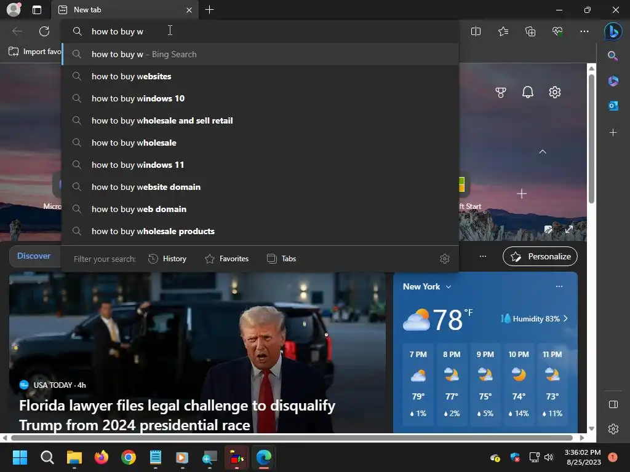
Task: Select suggestion how to buy websites
Action: [x=260, y=76]
